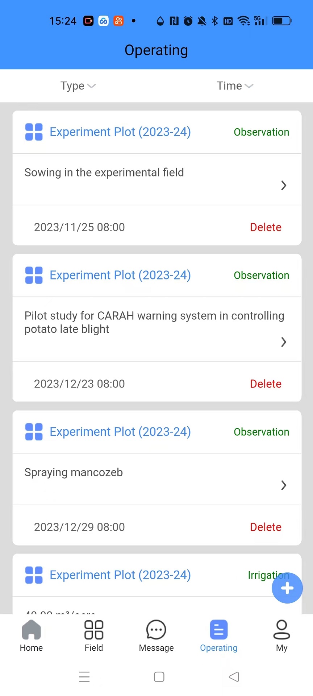
Task: Open the Message tab
Action: click(x=156, y=636)
